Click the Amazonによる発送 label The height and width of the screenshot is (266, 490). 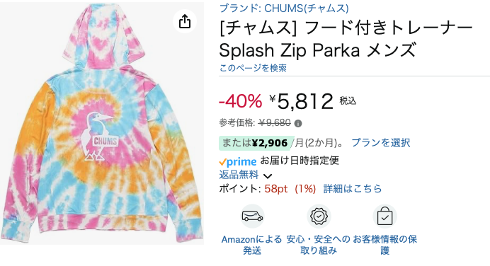coord(252,245)
